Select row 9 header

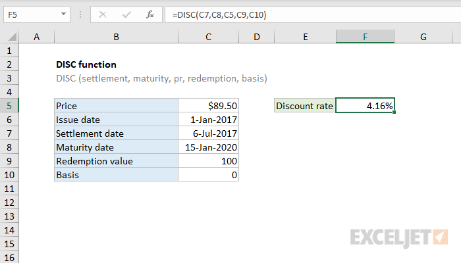coord(9,161)
